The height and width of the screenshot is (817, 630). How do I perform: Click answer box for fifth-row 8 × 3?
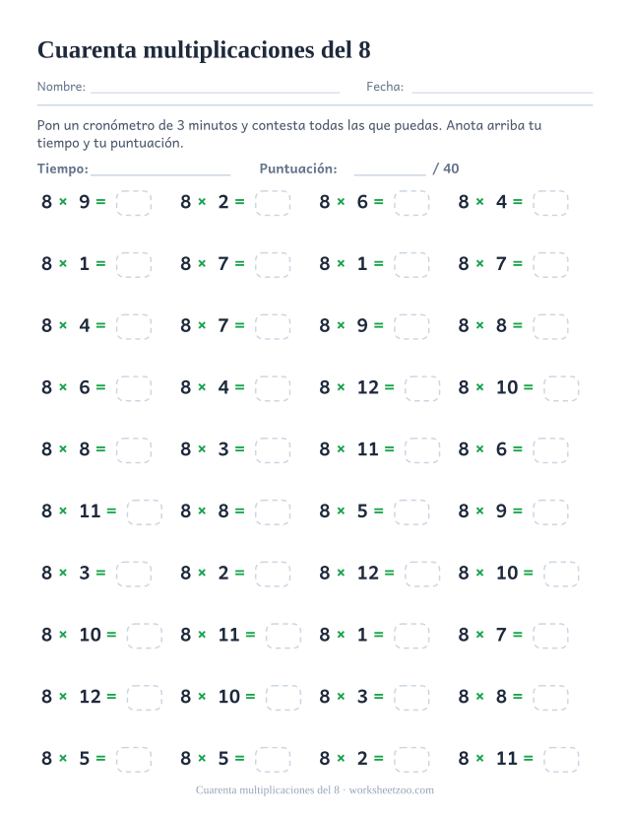click(273, 450)
